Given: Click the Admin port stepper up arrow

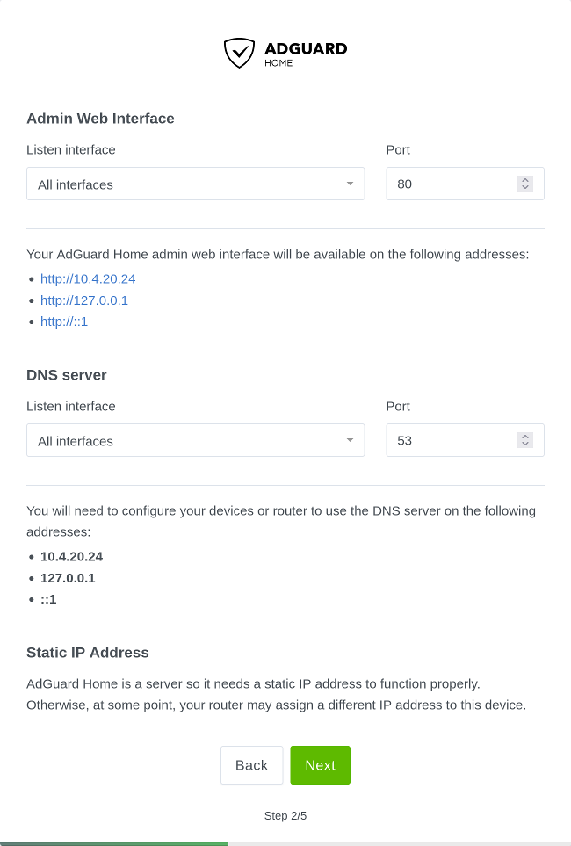Looking at the screenshot, I should click(524, 179).
